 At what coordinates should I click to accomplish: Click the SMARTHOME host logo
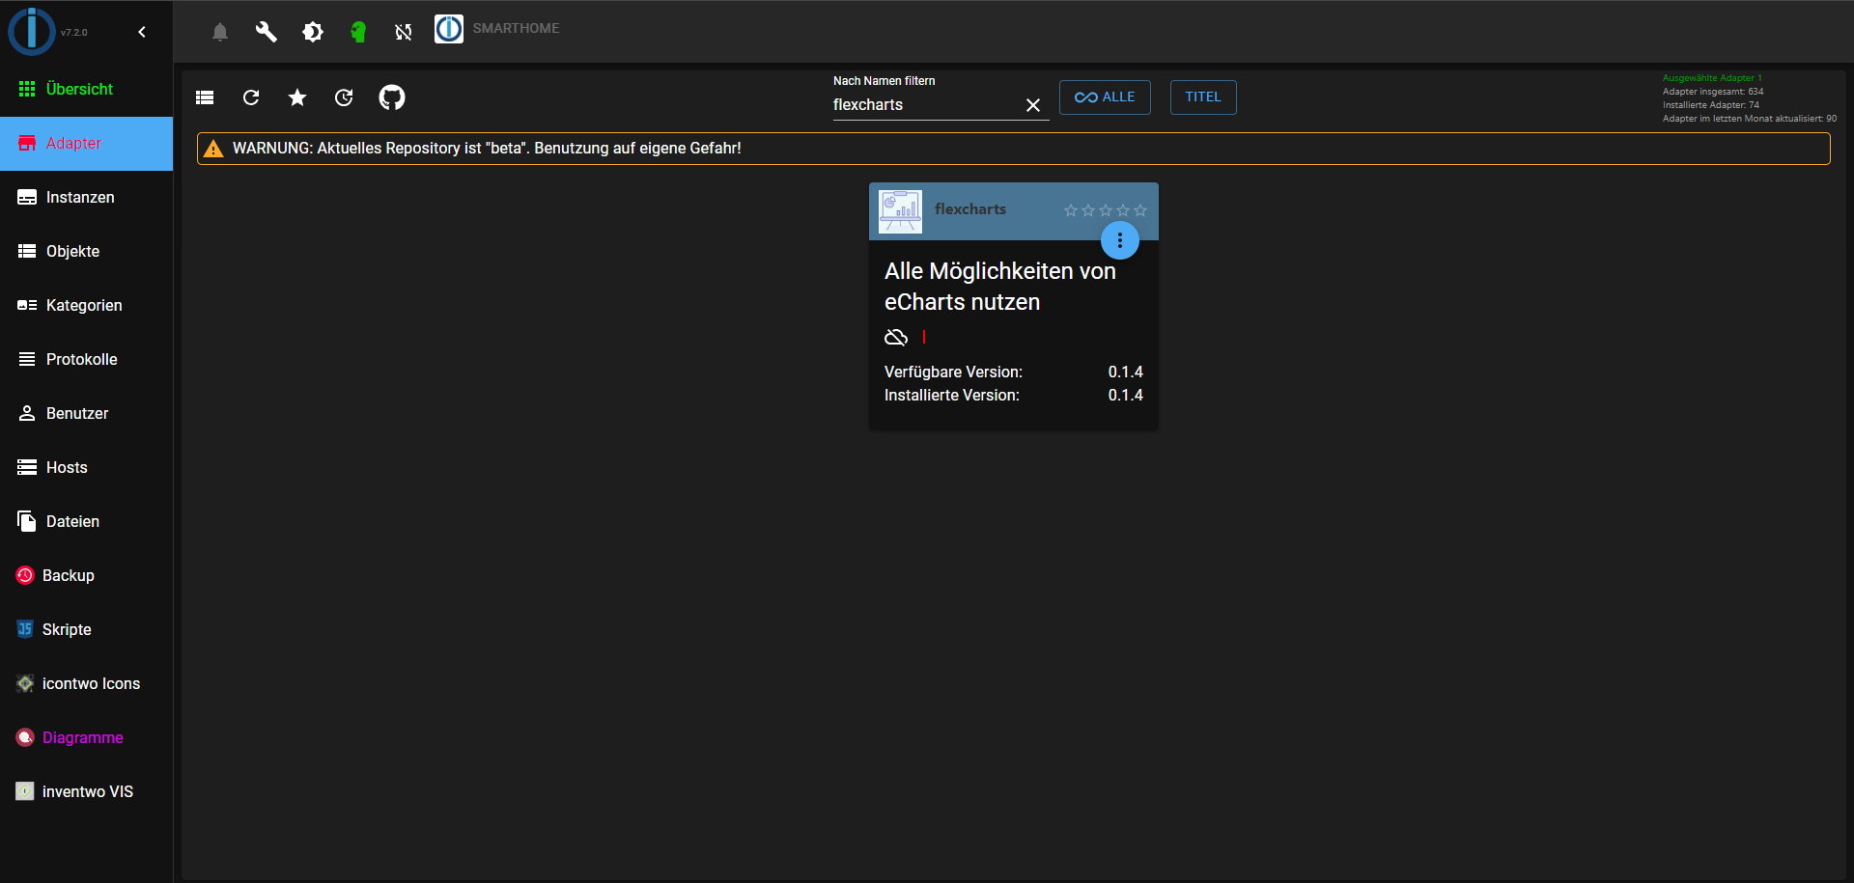[x=449, y=29]
